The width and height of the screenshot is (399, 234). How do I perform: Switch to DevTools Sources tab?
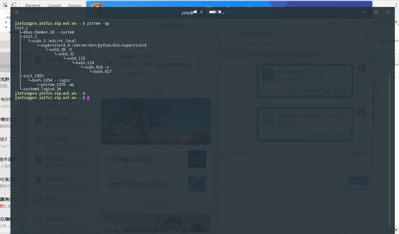(74, 5)
